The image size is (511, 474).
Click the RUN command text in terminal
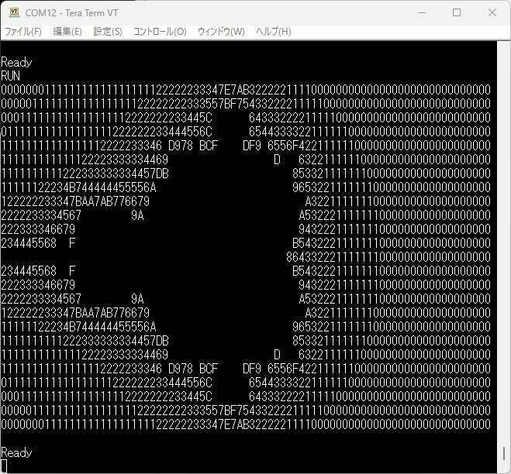coord(11,76)
